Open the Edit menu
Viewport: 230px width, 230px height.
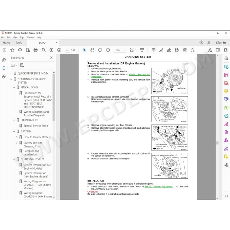9,37
